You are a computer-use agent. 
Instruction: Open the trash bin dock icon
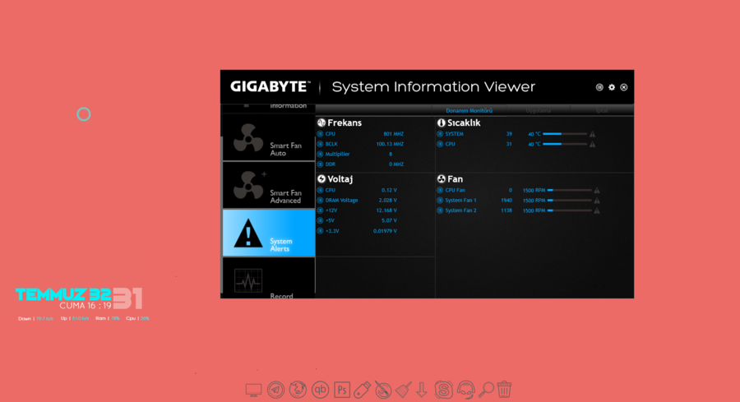tap(504, 390)
